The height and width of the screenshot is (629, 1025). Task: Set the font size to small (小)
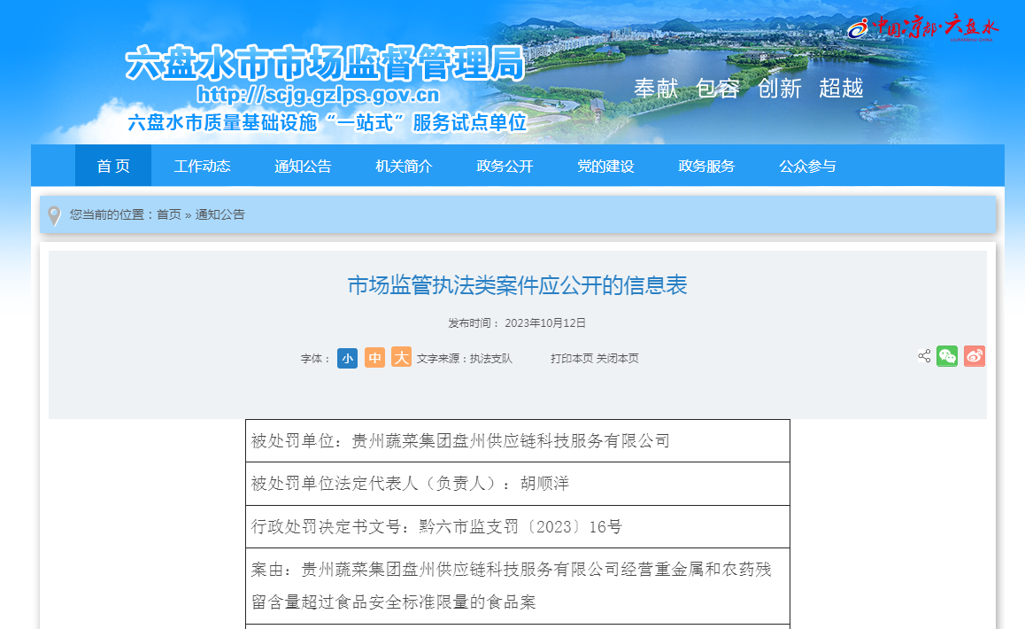click(347, 358)
